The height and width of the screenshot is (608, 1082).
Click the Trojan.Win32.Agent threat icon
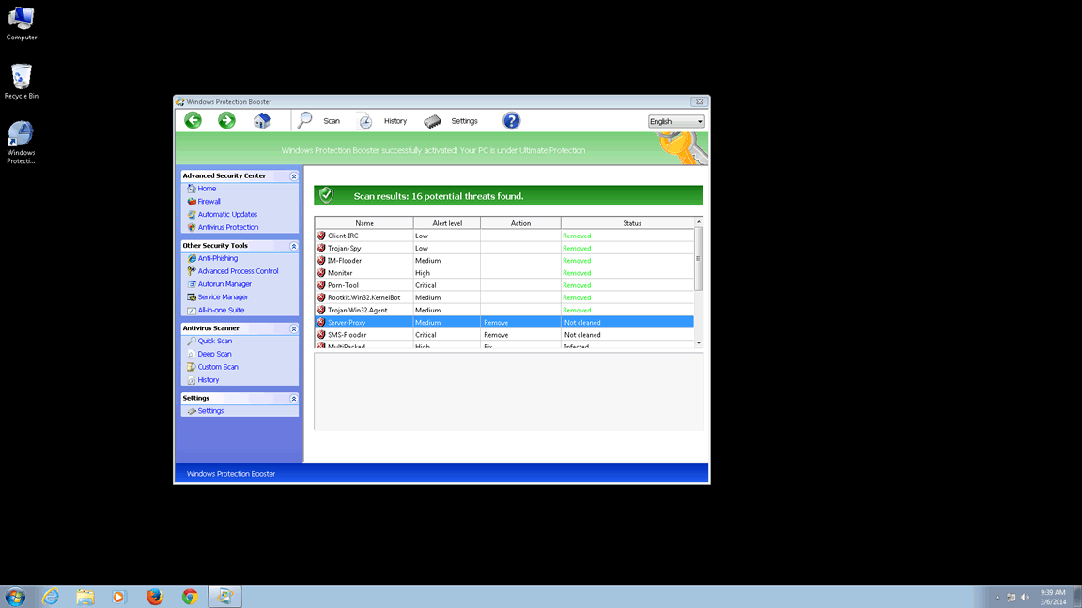click(x=321, y=310)
